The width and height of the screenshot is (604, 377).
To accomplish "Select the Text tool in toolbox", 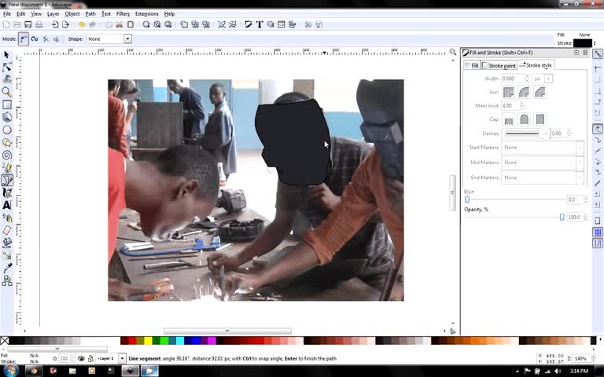I will click(6, 205).
